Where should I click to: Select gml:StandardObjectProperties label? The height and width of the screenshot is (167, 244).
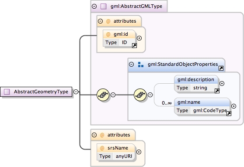click(183, 64)
